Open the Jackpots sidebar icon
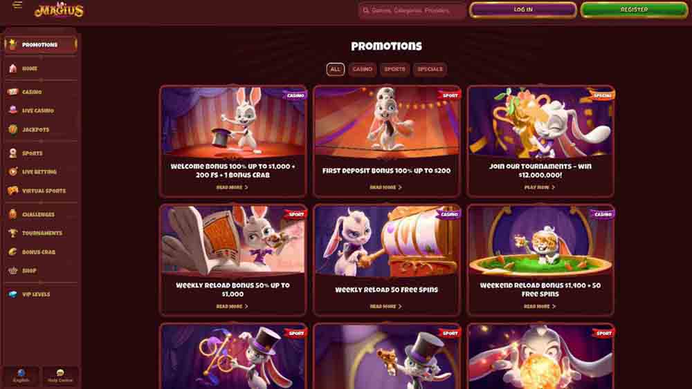The height and width of the screenshot is (389, 692). (x=12, y=129)
